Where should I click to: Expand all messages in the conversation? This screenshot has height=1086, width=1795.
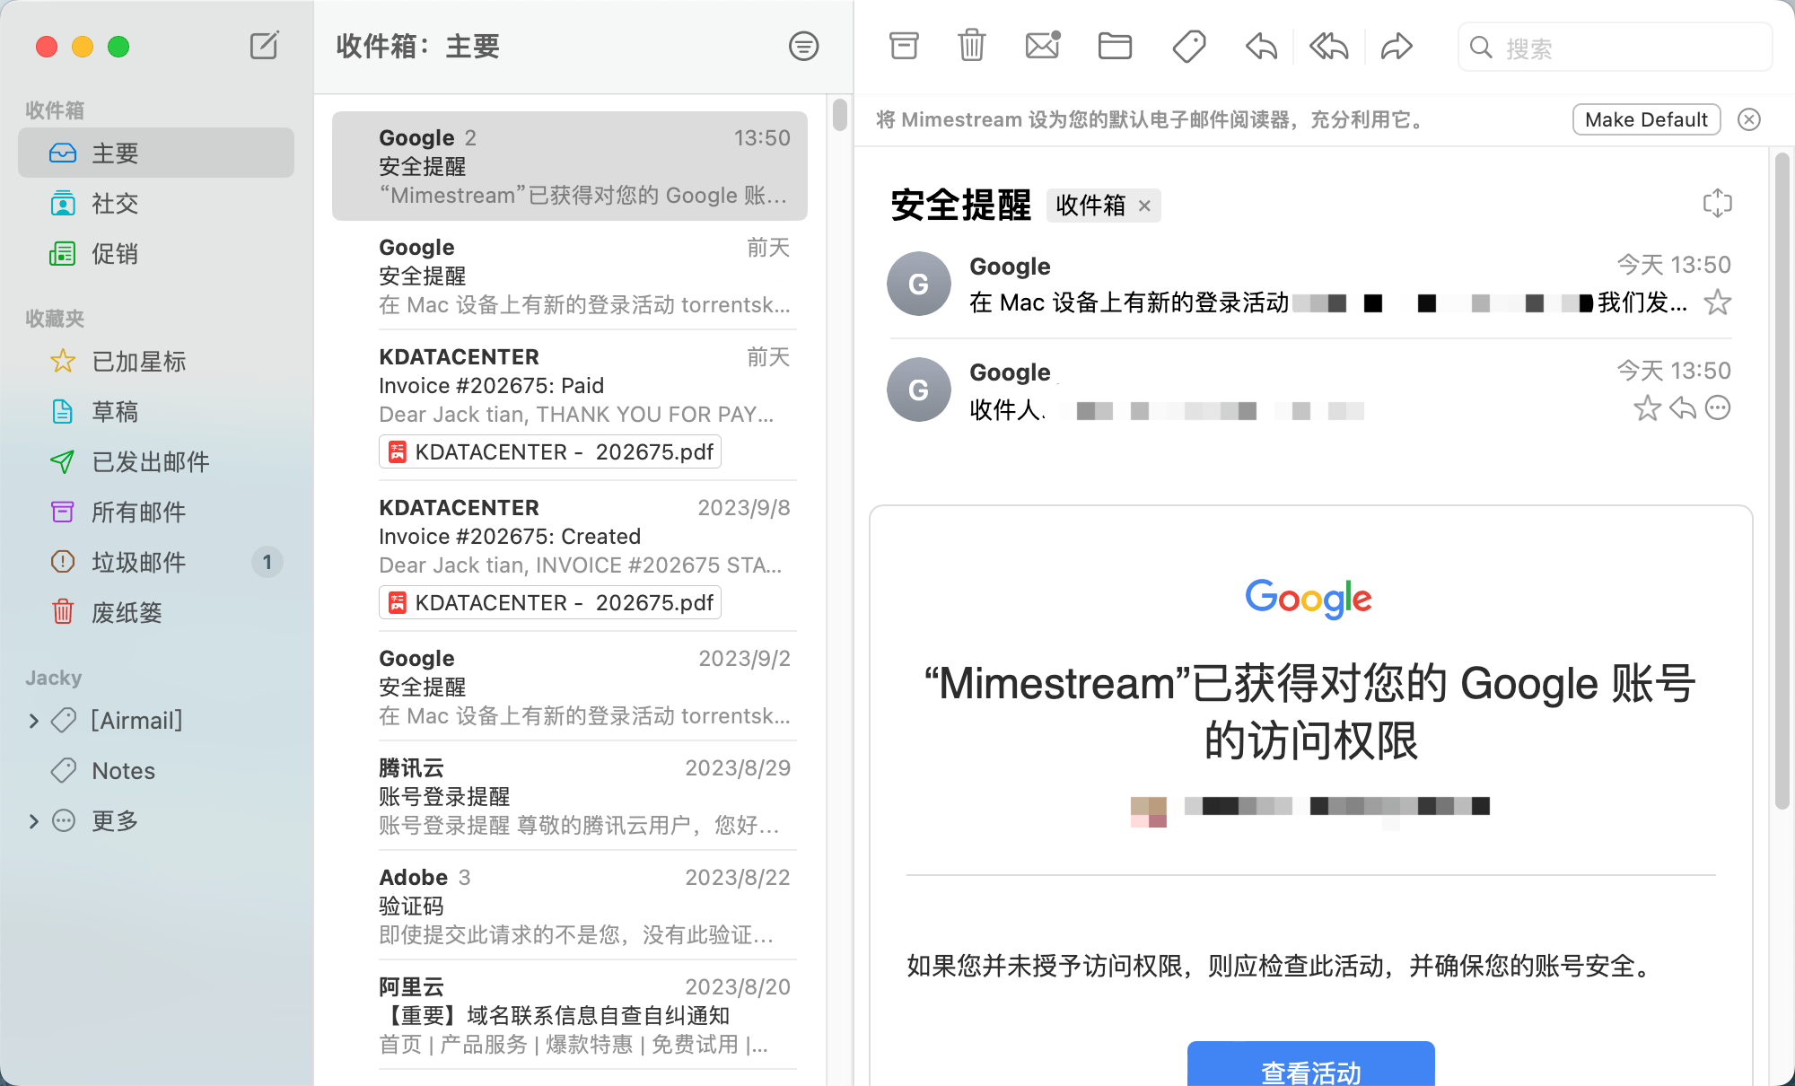coord(1717,203)
